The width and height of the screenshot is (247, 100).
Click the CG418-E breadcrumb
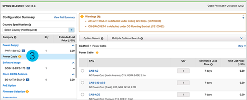(84, 46)
